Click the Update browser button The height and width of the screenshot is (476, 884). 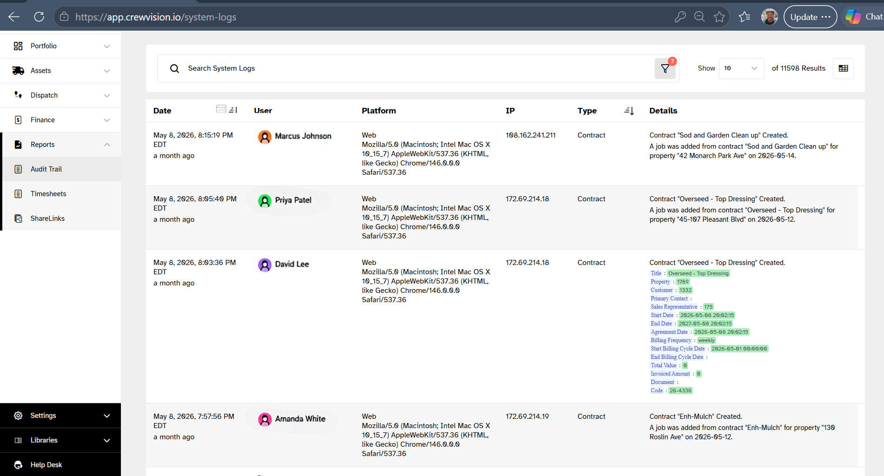[x=810, y=17]
